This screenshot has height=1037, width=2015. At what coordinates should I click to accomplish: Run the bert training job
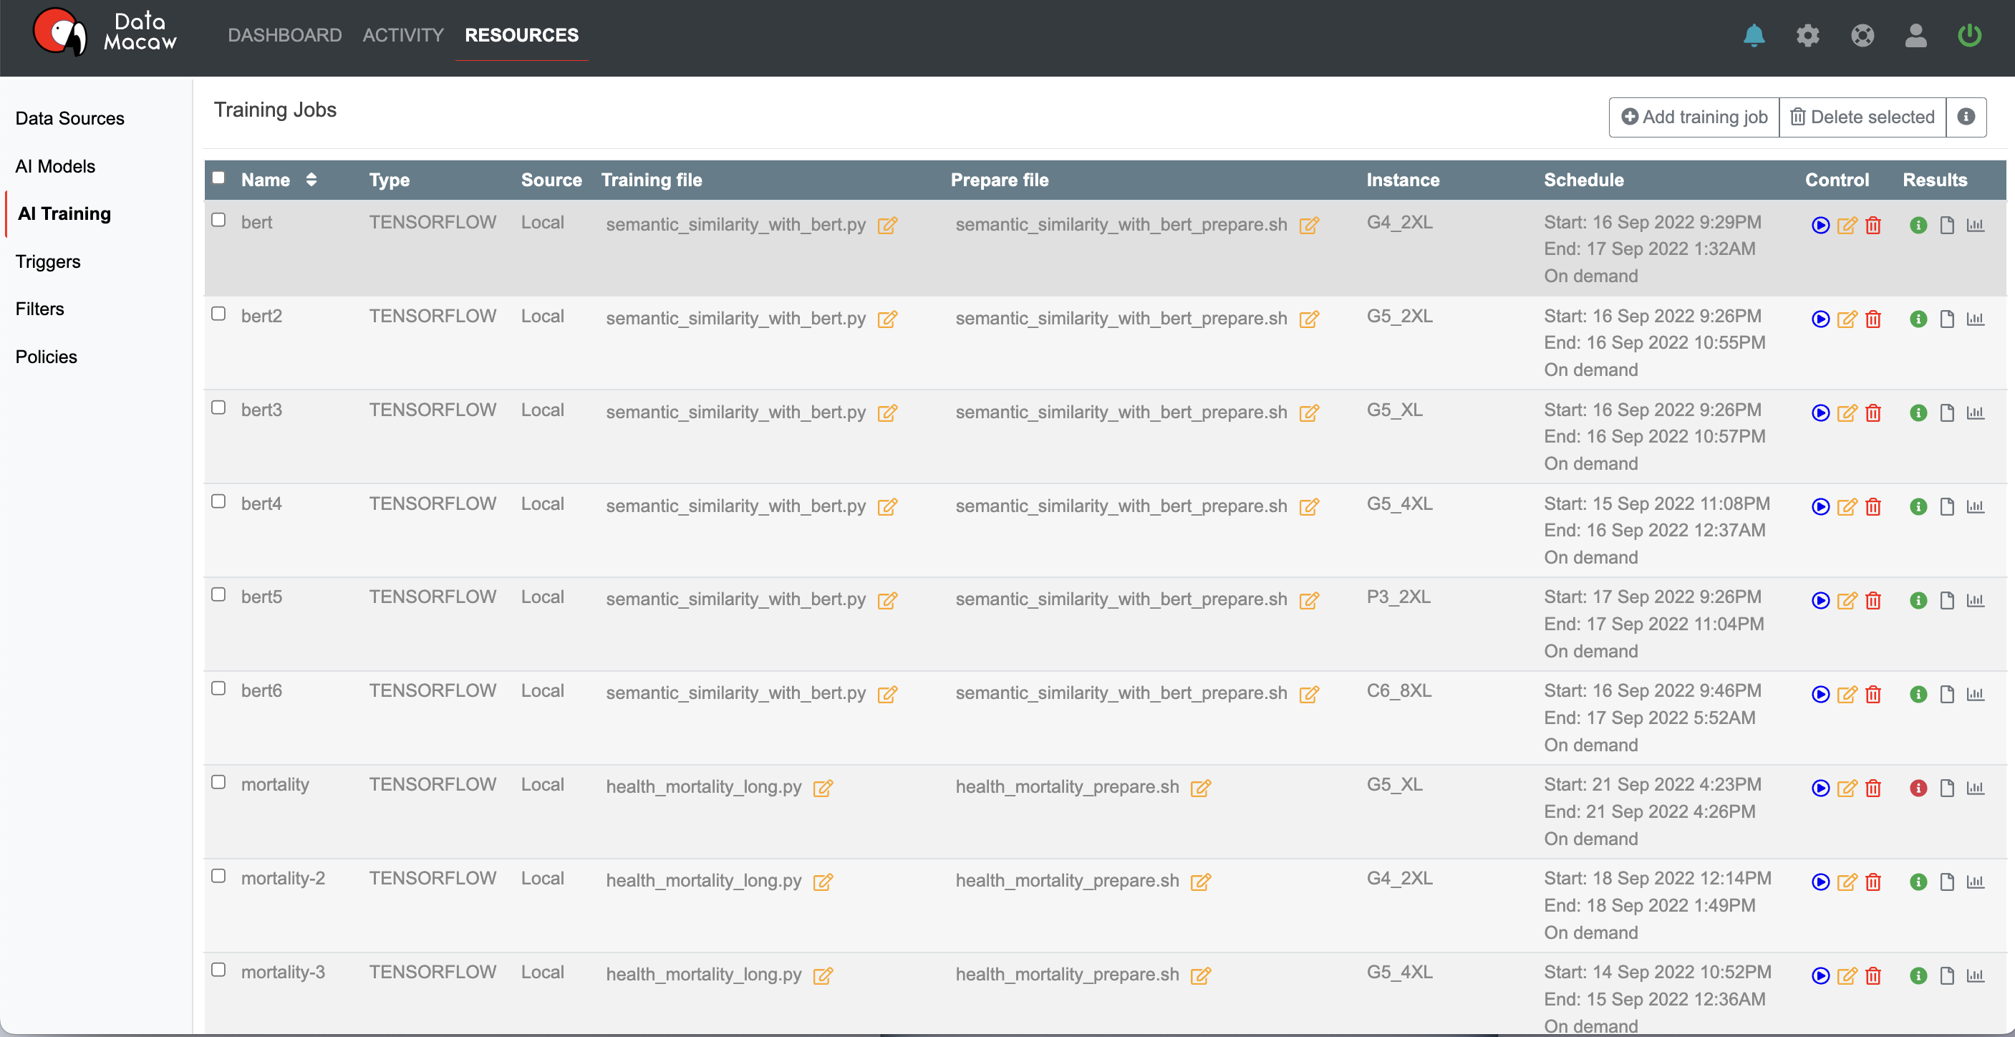1820,225
